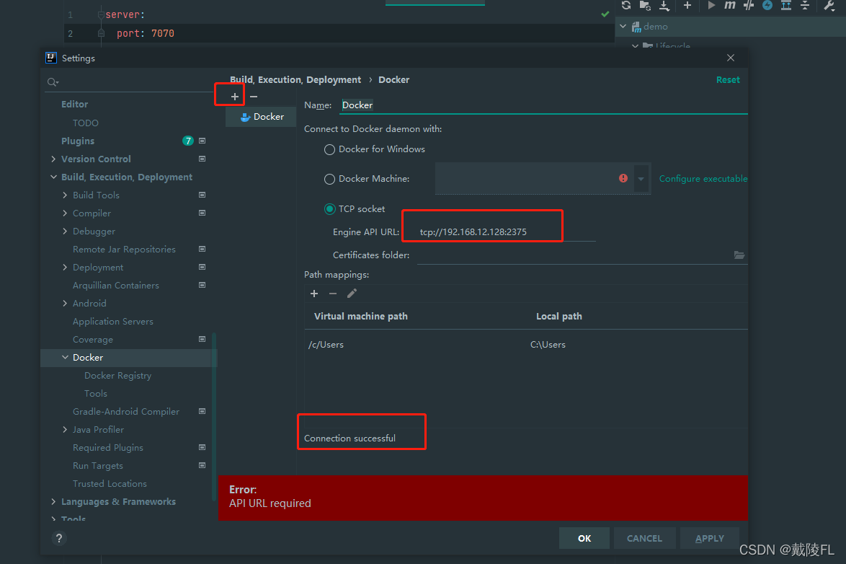Open Trusted Locations page
This screenshot has height=564, width=846.
pos(110,483)
